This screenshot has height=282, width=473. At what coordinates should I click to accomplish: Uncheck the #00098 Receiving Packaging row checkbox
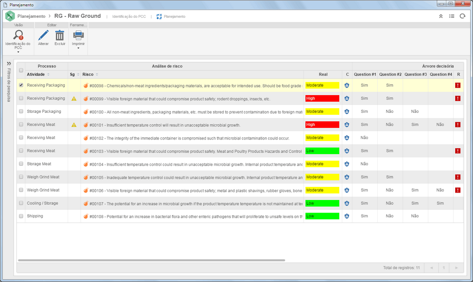coord(21,85)
